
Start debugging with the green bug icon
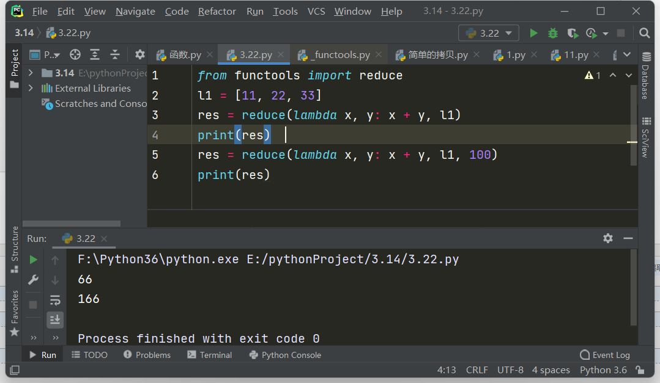pos(553,33)
